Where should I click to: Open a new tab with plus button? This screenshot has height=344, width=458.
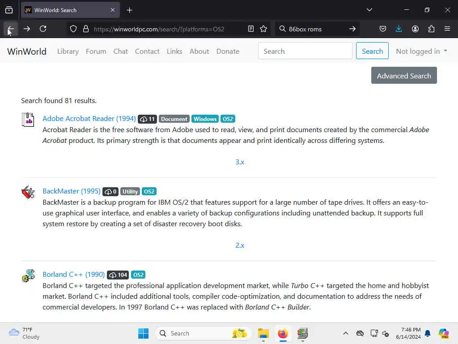pyautogui.click(x=129, y=10)
